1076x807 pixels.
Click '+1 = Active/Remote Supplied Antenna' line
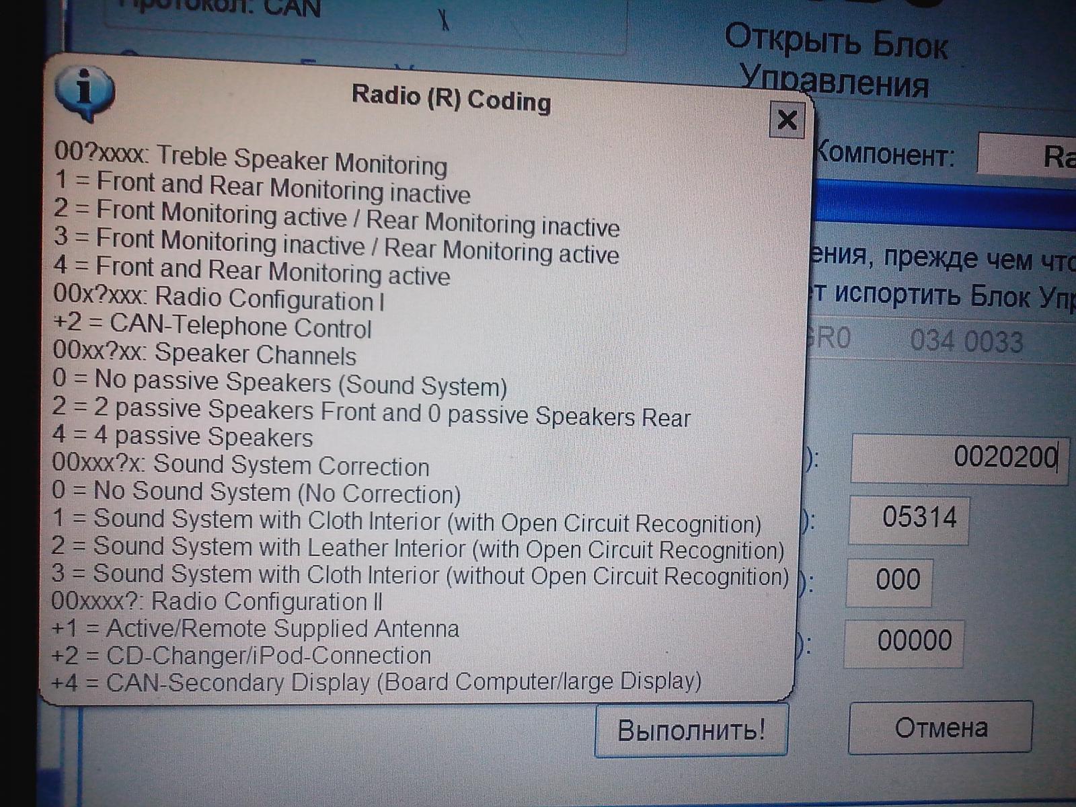256,629
